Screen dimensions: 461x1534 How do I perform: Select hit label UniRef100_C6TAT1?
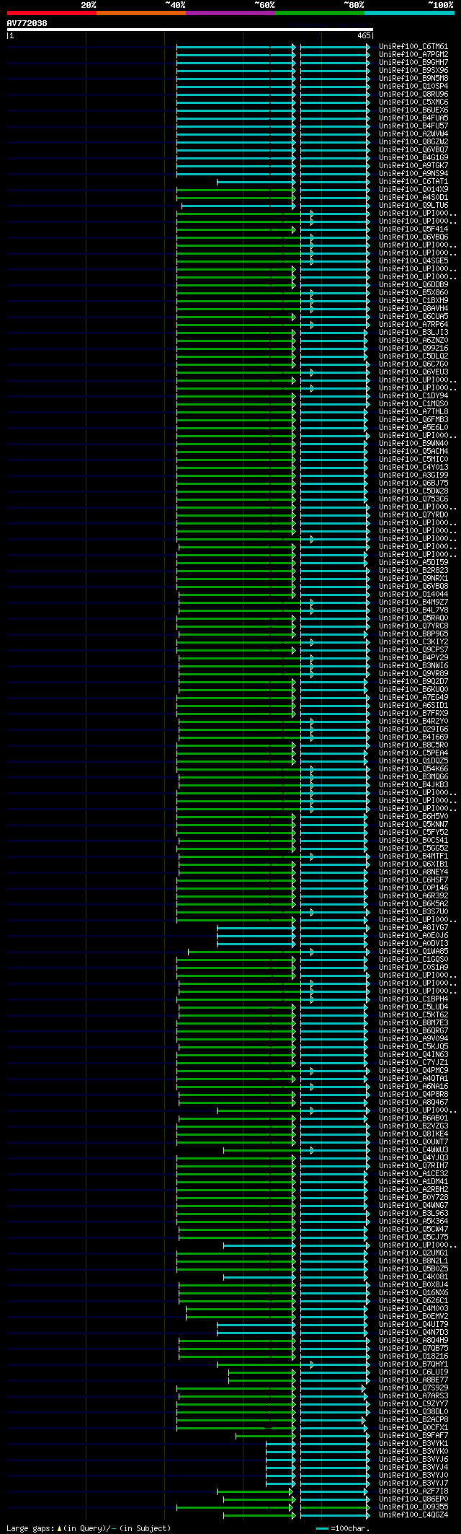coord(413,181)
